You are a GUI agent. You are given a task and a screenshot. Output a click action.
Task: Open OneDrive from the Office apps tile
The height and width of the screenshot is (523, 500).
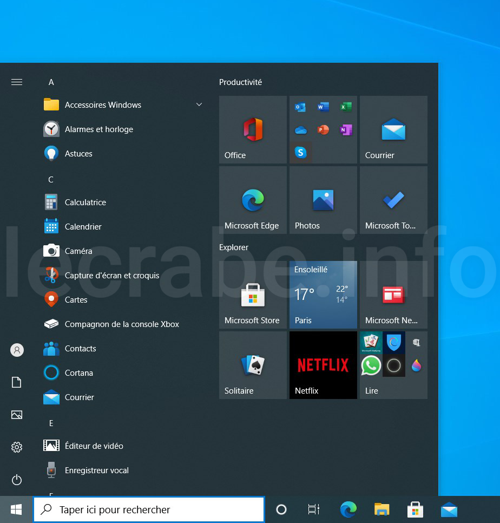click(300, 130)
